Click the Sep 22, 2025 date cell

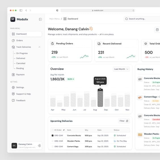click(103, 141)
